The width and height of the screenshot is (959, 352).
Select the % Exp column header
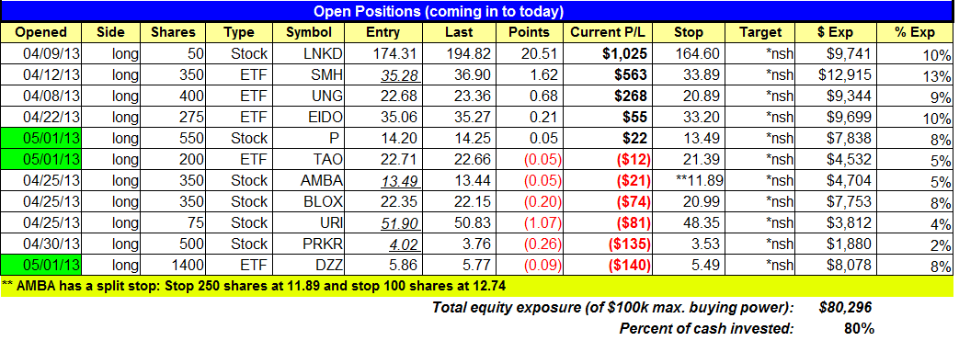pyautogui.click(x=914, y=32)
